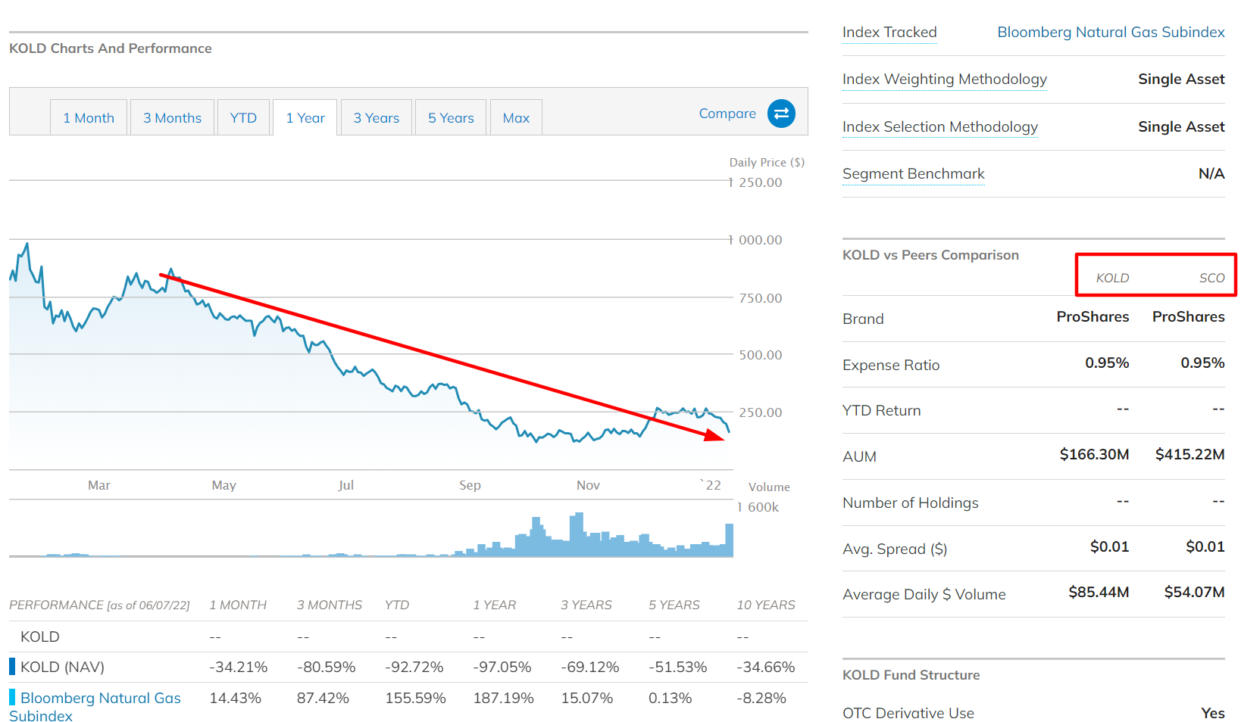The image size is (1241, 722).
Task: Click the KOLD Fund Structure heading
Action: [911, 674]
